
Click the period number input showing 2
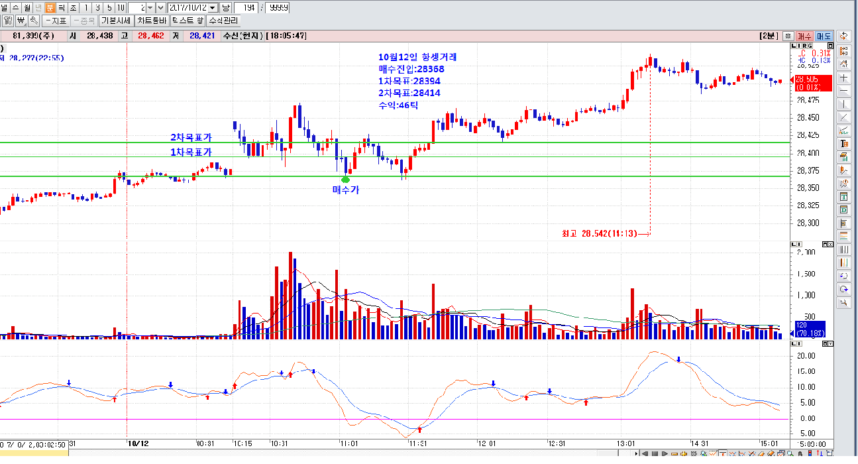tap(137, 7)
